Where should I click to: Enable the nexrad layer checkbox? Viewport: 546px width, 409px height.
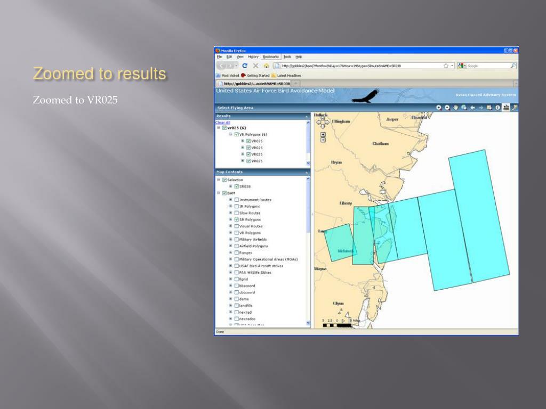236,312
